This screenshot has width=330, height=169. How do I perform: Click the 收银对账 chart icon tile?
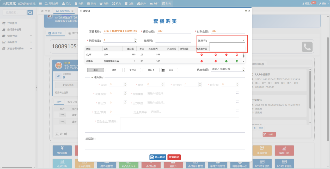coord(62,164)
